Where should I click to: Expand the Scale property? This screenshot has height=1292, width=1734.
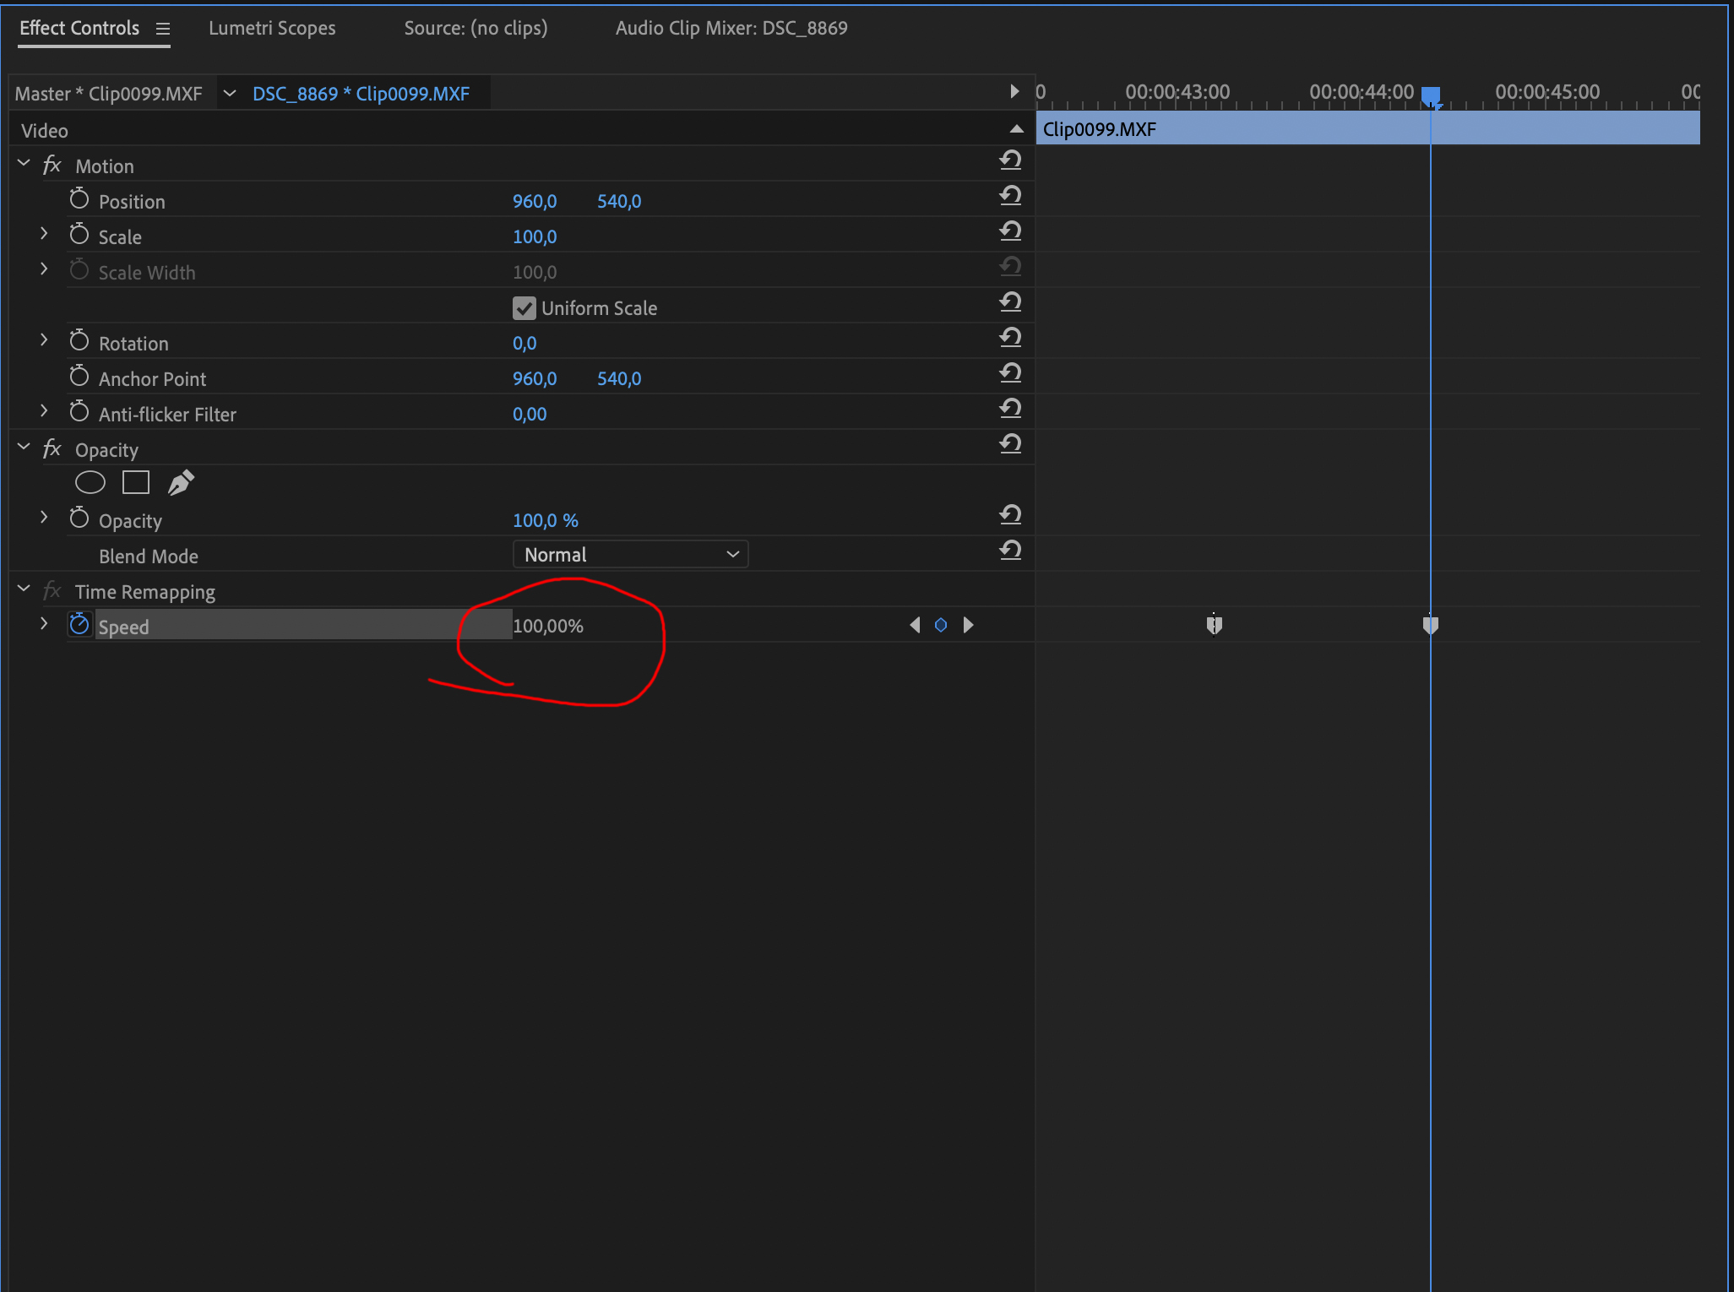point(44,233)
